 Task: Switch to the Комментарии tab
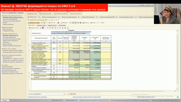62,25
